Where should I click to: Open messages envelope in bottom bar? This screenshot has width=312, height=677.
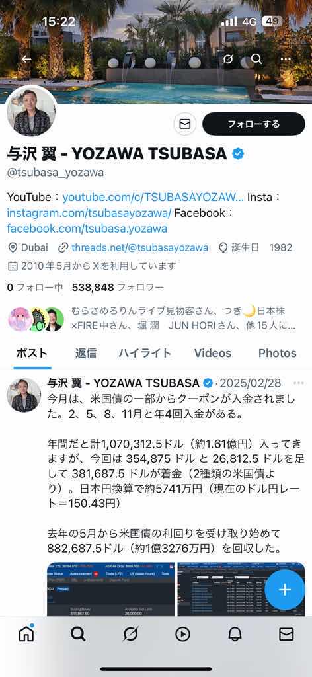point(286,634)
